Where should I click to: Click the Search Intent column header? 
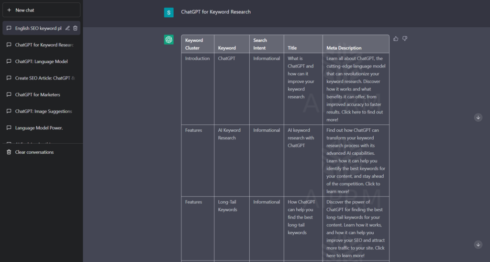pyautogui.click(x=267, y=44)
